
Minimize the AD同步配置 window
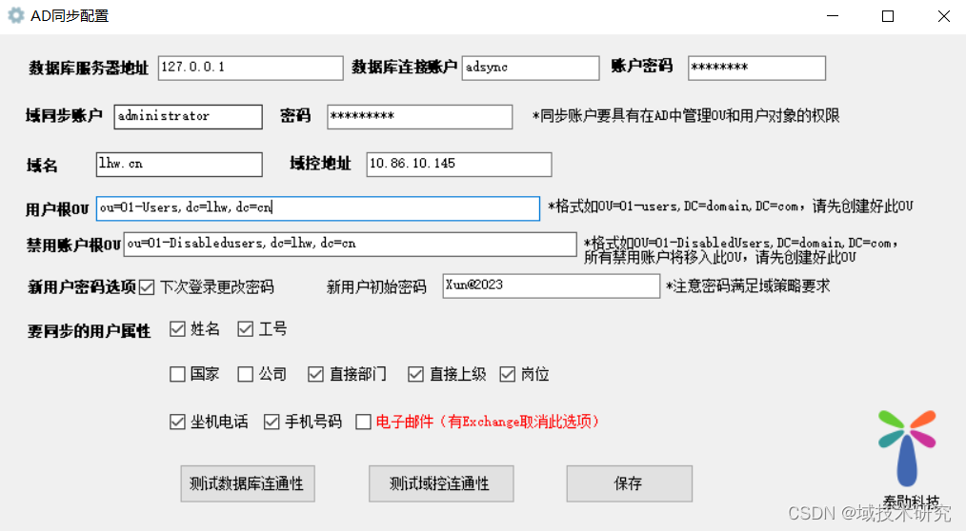click(833, 16)
